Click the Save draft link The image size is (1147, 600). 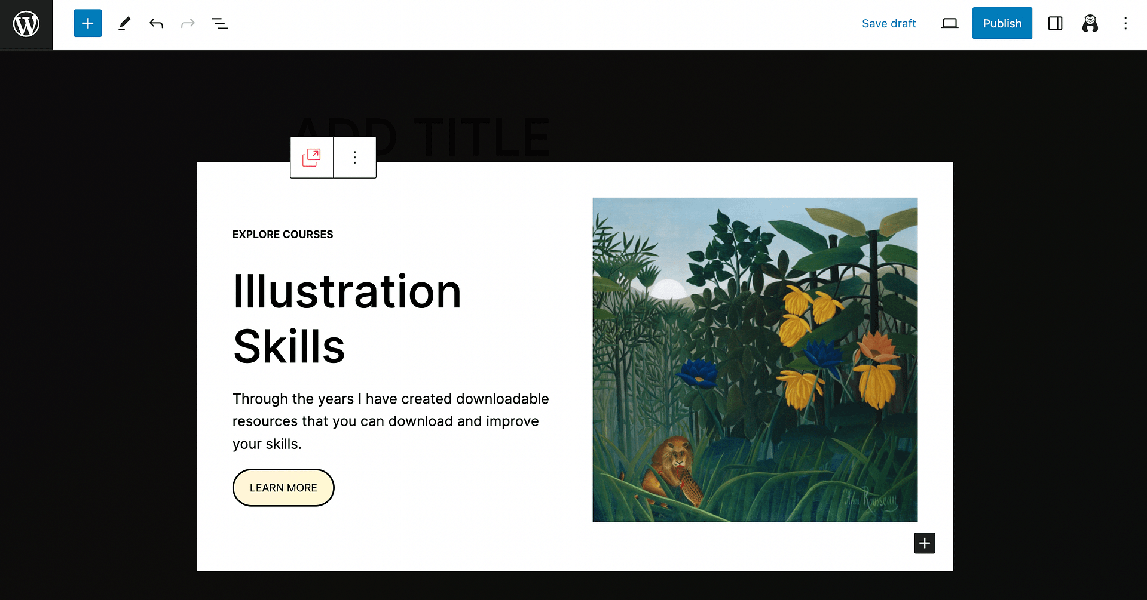point(889,23)
